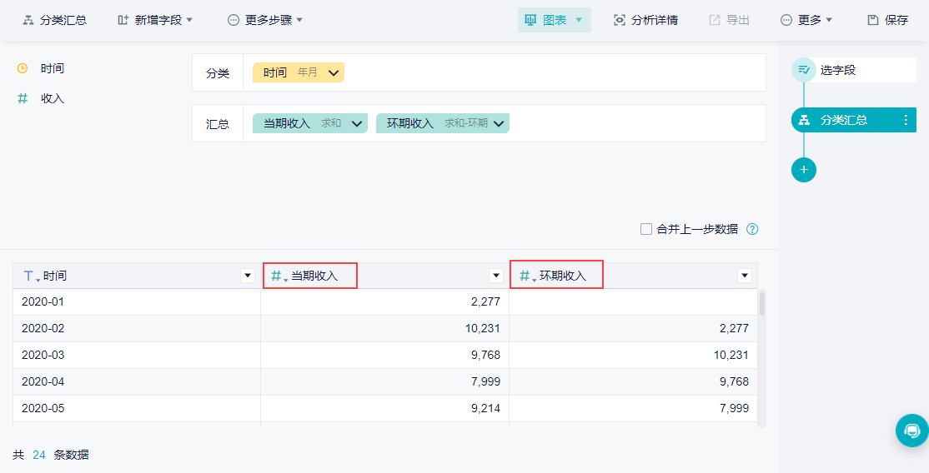This screenshot has height=473, width=929.
Task: Open the 更多步骤 menu
Action: tap(265, 20)
